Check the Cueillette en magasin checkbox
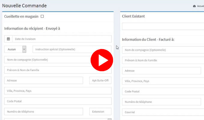 pos(42,16)
